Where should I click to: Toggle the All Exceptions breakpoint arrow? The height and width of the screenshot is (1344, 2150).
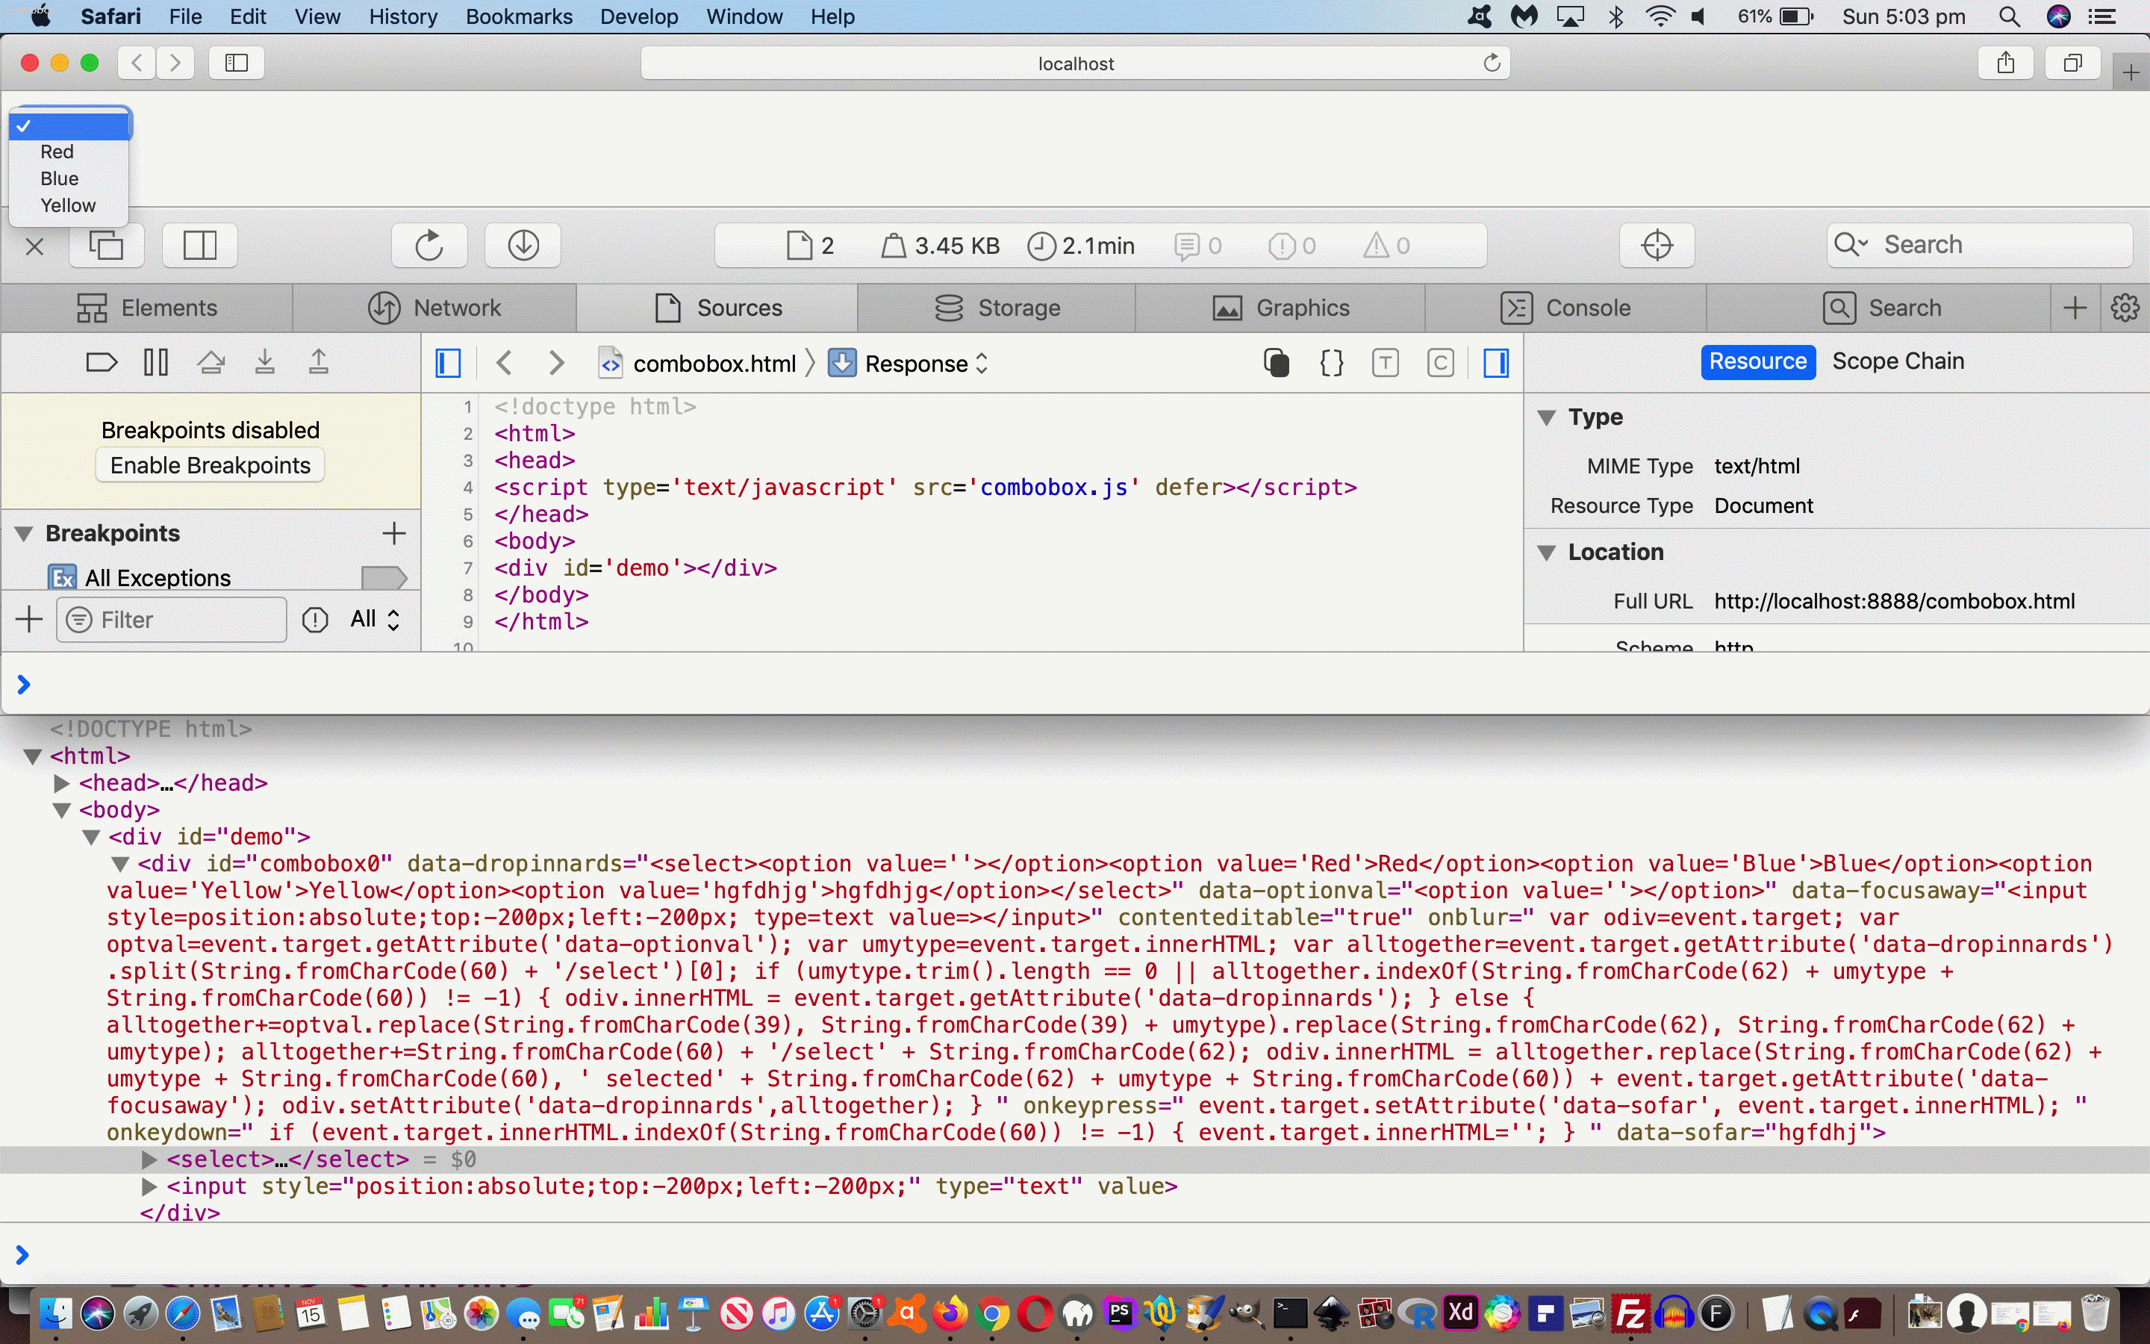tap(384, 578)
